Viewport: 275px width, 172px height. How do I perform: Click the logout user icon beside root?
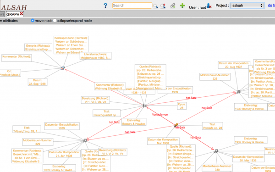point(209,6)
